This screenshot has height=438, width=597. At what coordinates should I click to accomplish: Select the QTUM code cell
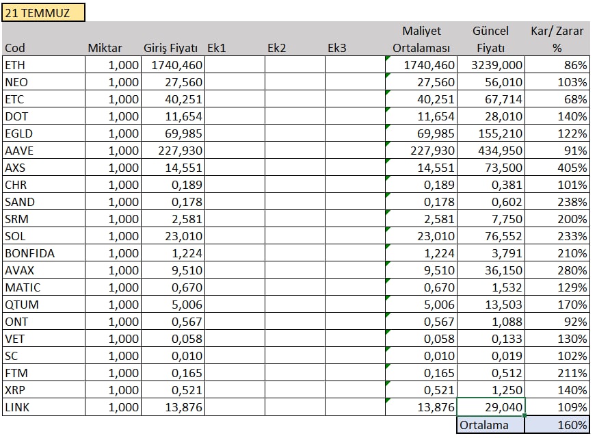coord(43,305)
